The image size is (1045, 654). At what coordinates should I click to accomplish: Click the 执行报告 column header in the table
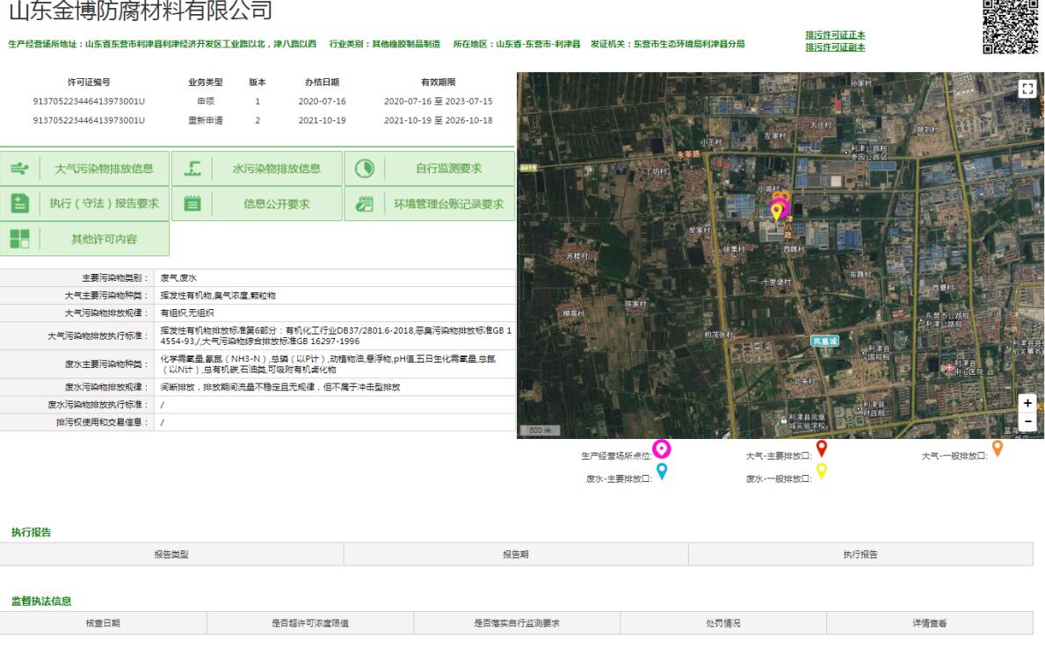coord(860,554)
